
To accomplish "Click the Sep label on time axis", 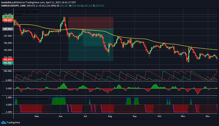I will coord(135,116).
